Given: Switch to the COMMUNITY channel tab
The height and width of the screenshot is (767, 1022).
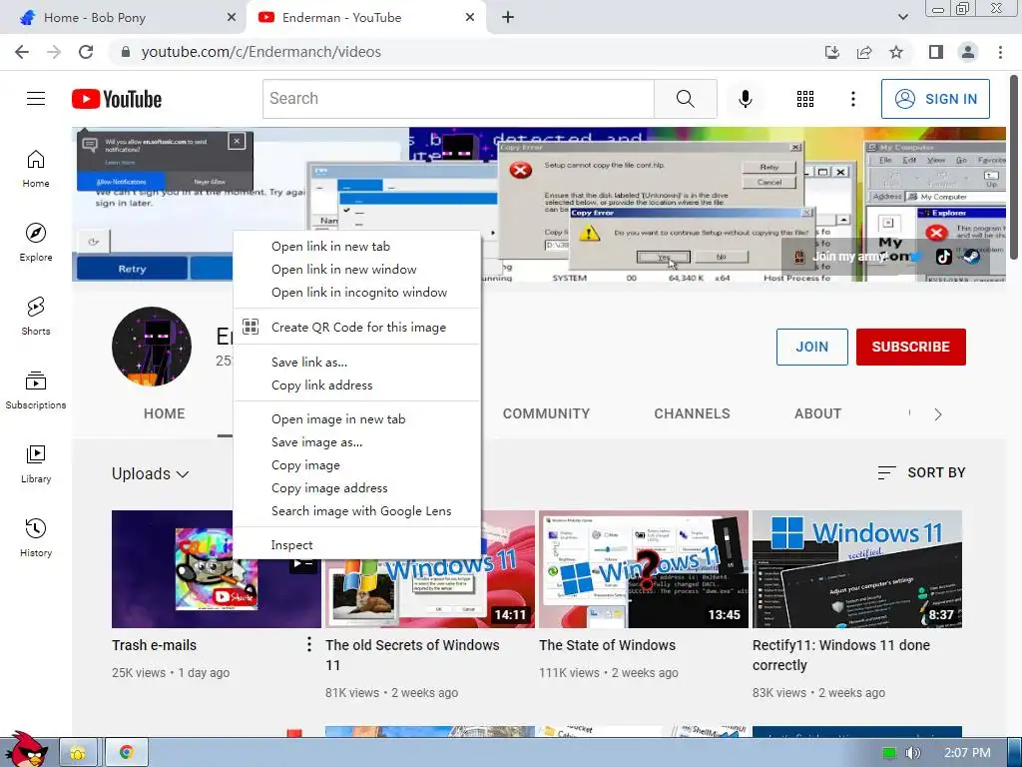Looking at the screenshot, I should pyautogui.click(x=546, y=413).
